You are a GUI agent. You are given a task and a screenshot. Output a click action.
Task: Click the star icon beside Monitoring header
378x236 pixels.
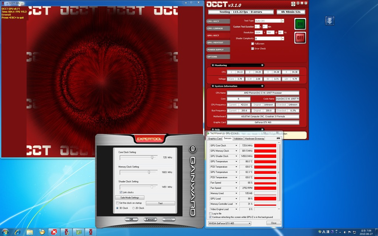(213, 65)
